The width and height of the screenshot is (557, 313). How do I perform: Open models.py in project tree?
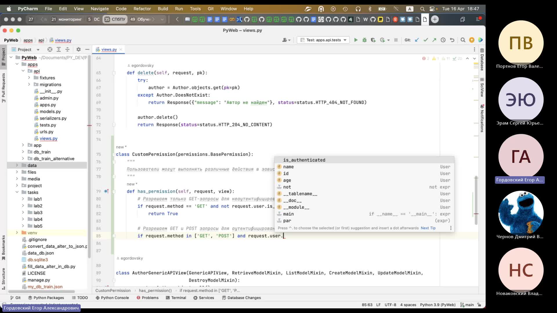point(50,112)
